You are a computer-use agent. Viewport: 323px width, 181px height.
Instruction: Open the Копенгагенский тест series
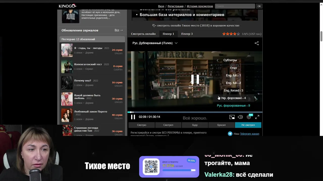click(x=88, y=64)
